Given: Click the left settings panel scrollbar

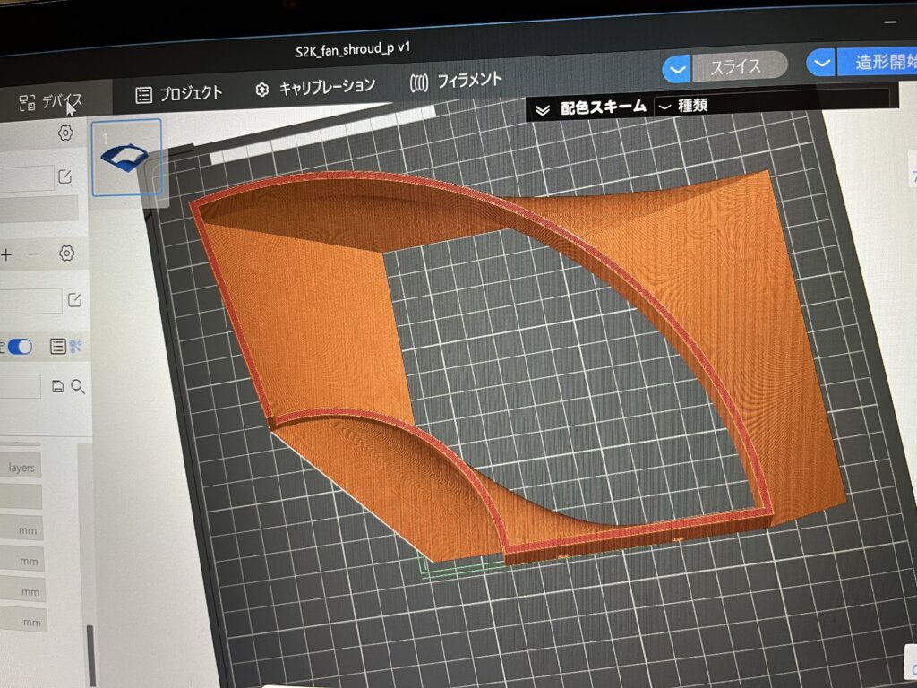Looking at the screenshot, I should point(90,655).
